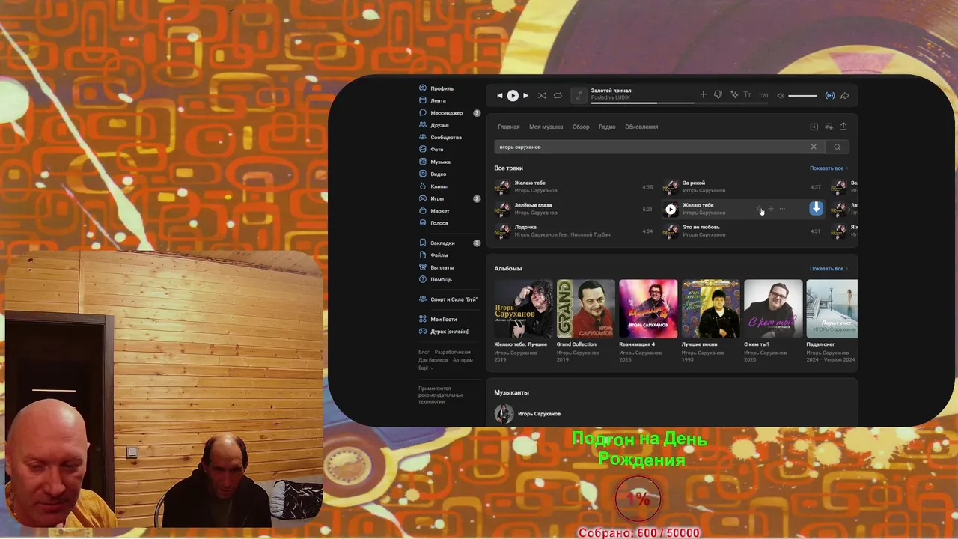Click the dislike thumbs-down icon in the player
Screen dimensions: 958x539
pos(718,95)
